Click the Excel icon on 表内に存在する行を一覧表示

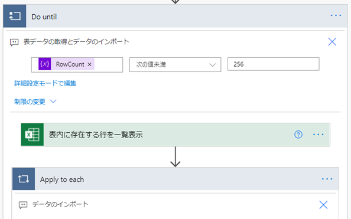32,135
